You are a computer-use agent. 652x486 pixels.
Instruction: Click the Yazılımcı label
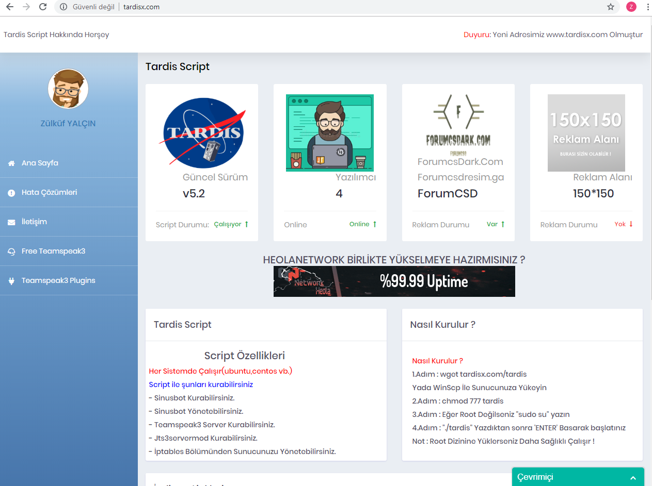click(356, 177)
